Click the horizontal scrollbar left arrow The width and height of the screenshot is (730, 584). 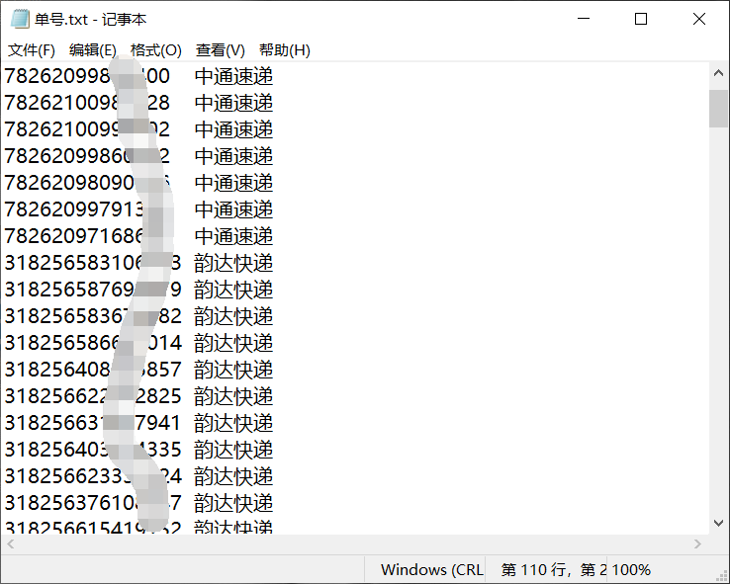pyautogui.click(x=11, y=543)
